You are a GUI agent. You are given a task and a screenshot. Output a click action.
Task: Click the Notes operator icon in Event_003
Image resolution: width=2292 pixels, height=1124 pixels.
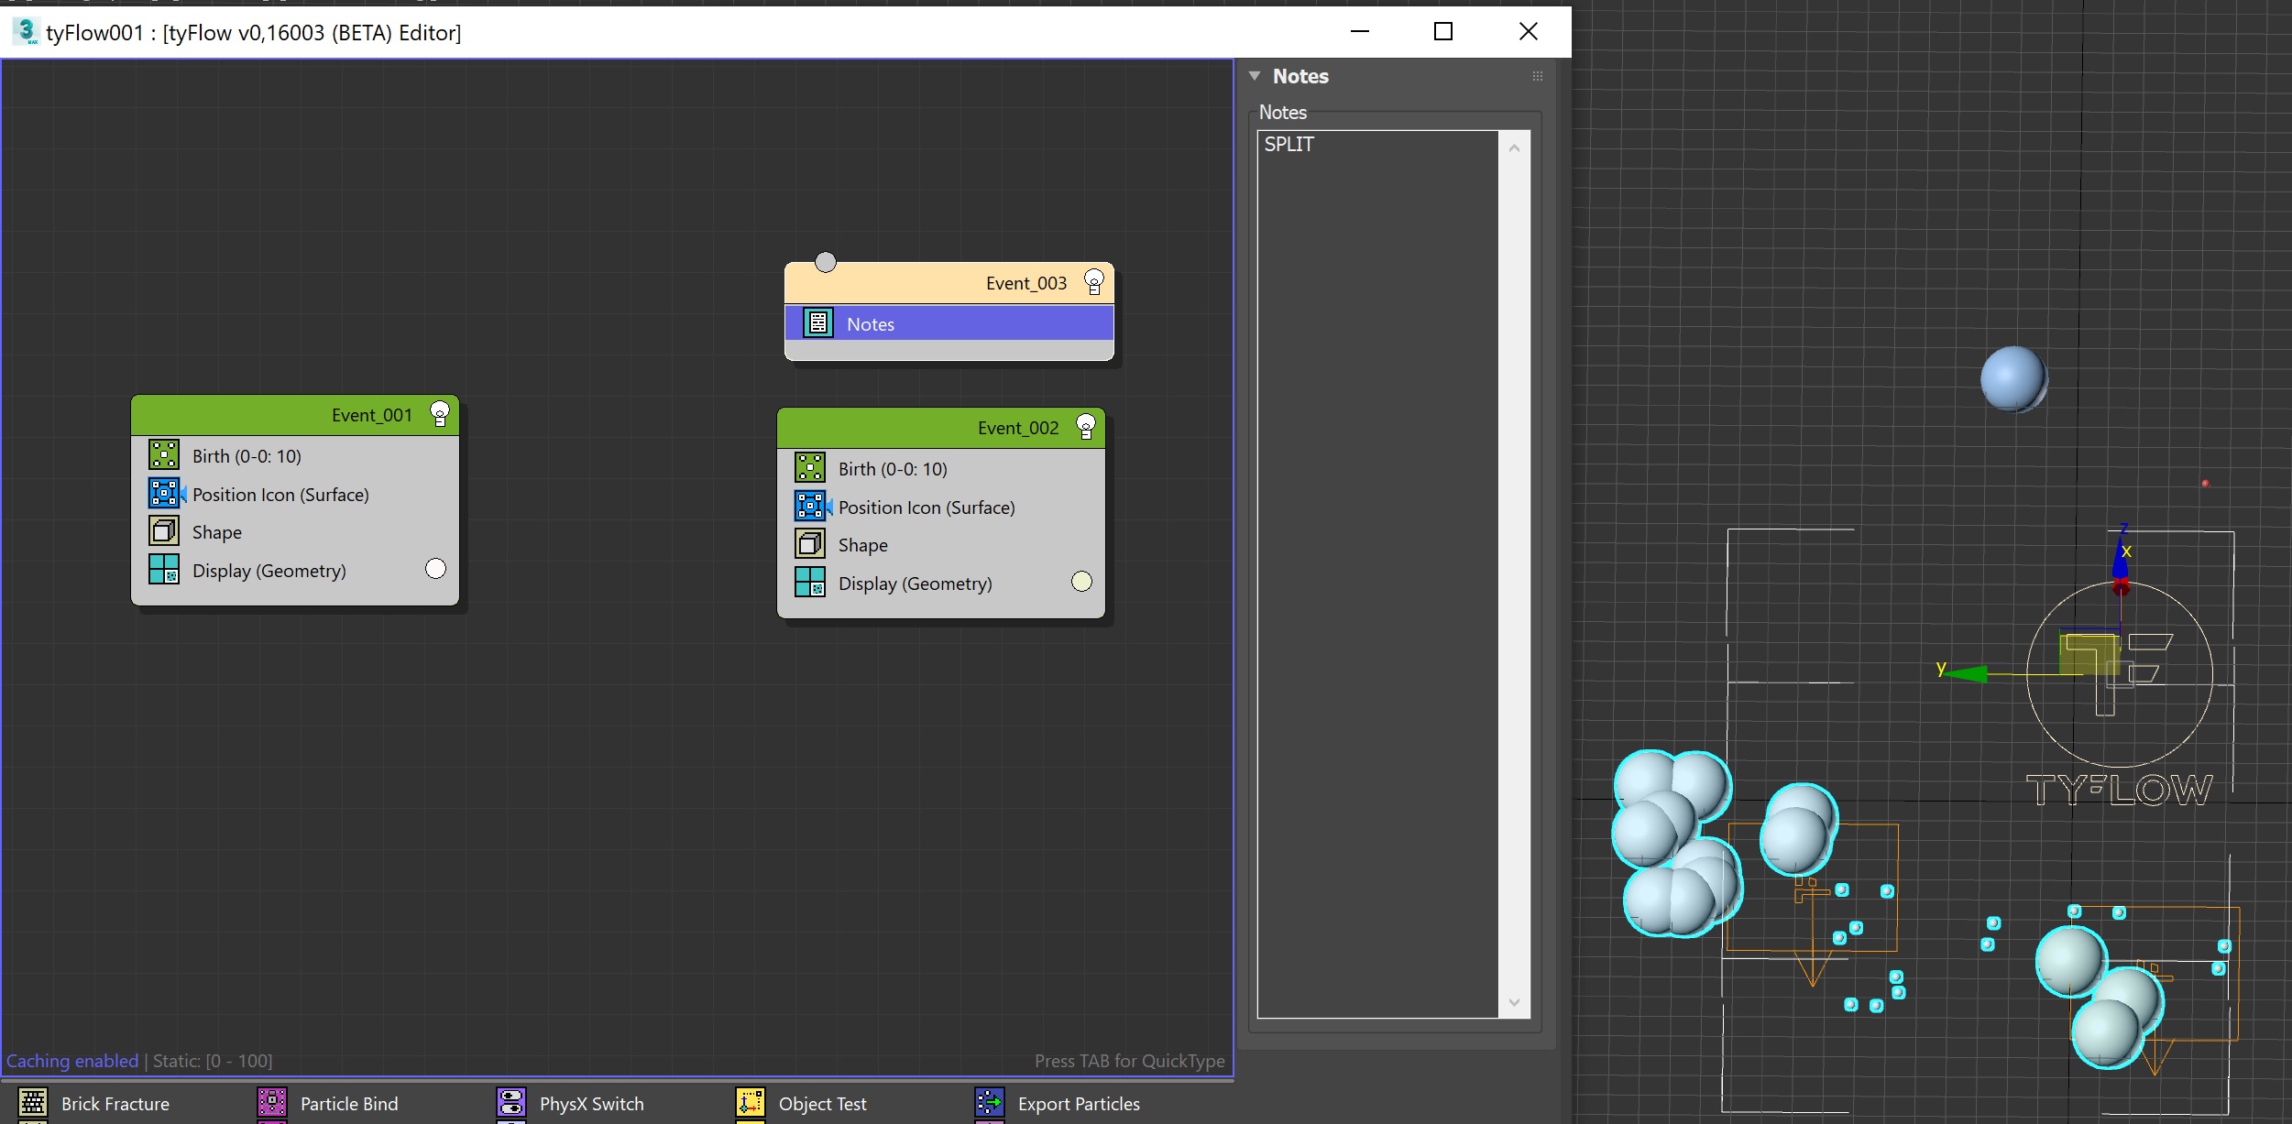818,323
